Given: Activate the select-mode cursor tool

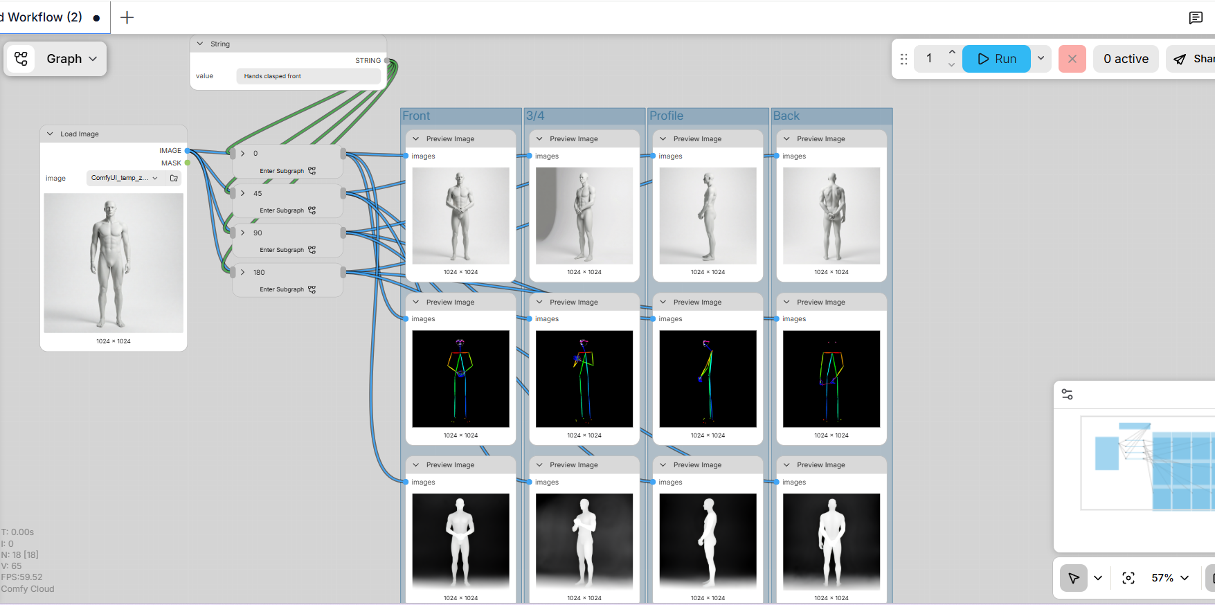Looking at the screenshot, I should pos(1074,578).
